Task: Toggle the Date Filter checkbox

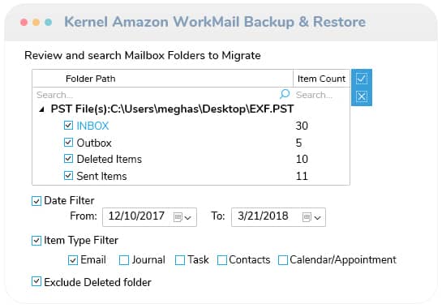Action: coord(36,201)
